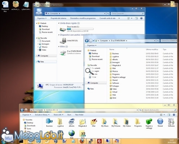This screenshot has height=144, width=179.
Task: Open Registri e settaggi icon in Archivio (D:)
Action: pos(149,123)
